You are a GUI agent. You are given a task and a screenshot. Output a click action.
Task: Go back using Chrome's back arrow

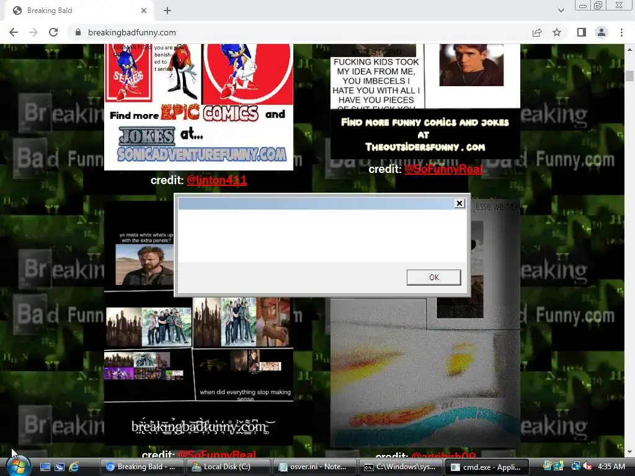click(x=14, y=32)
